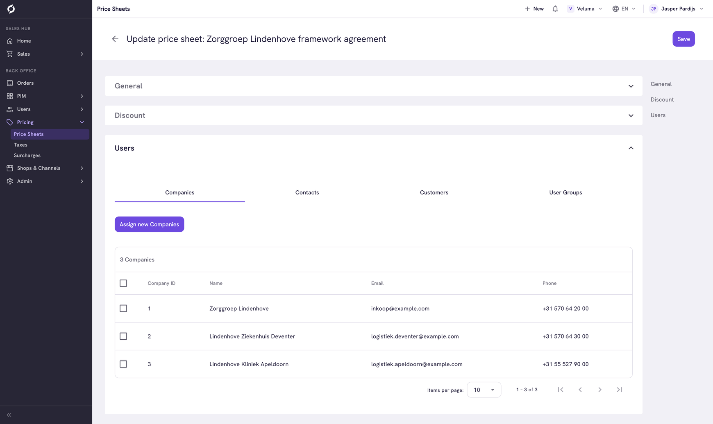Click the Shops & Channels storefront icon
This screenshot has height=424, width=713.
click(10, 168)
